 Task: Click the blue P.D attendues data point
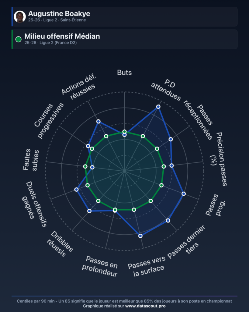[158, 107]
